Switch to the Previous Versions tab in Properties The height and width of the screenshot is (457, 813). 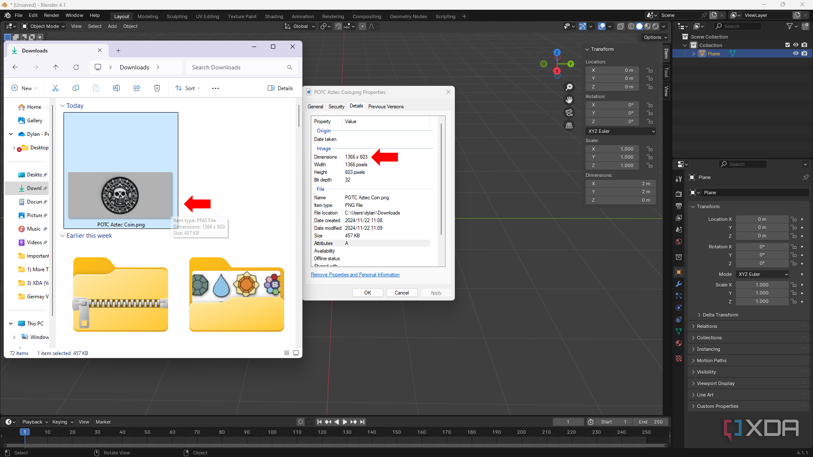tap(386, 106)
